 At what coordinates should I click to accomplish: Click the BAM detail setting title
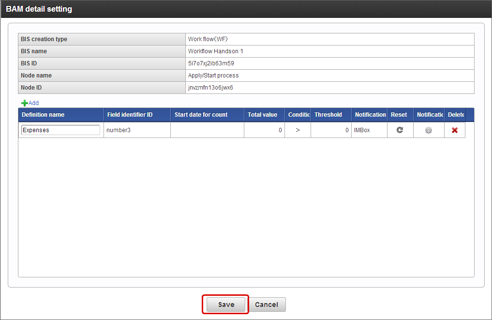[x=39, y=9]
